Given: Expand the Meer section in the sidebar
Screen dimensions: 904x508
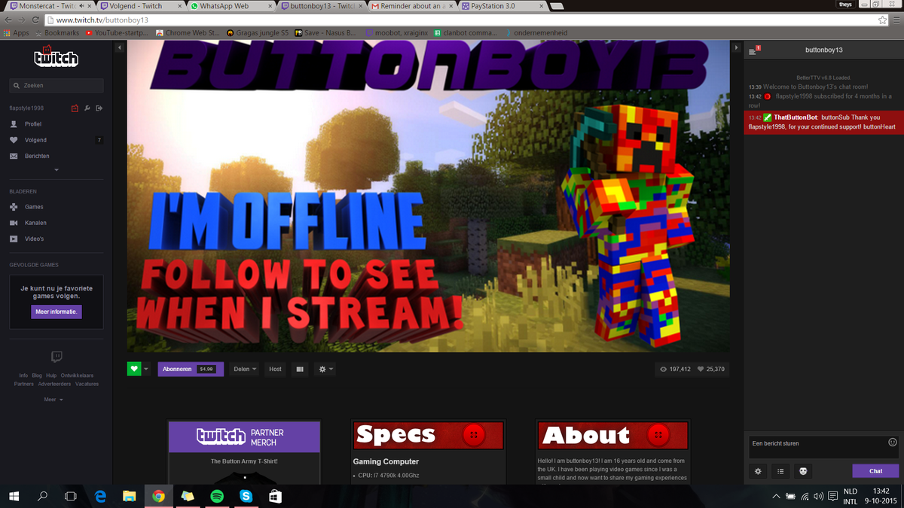Looking at the screenshot, I should pyautogui.click(x=53, y=399).
